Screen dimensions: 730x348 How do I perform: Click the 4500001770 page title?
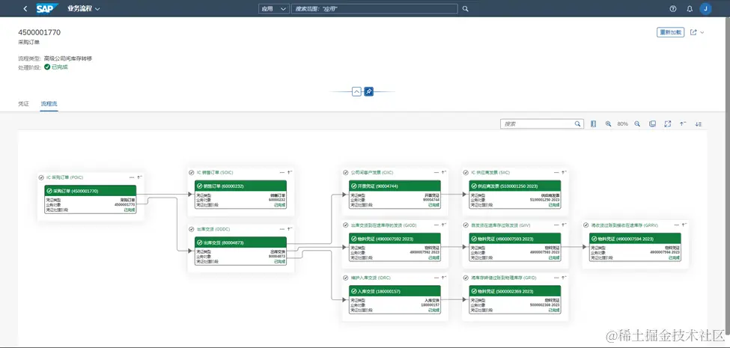[39, 32]
